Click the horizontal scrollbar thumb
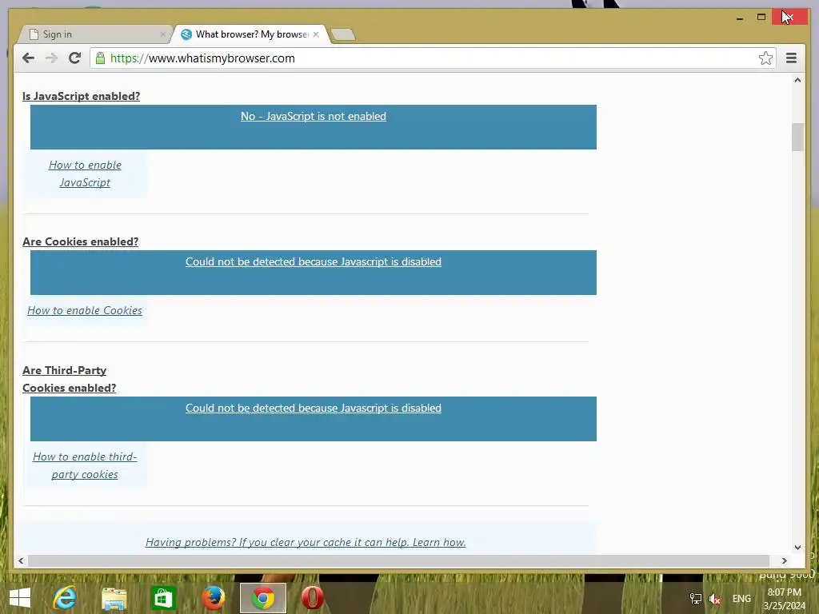Screen dimensions: 819x614 (398, 560)
